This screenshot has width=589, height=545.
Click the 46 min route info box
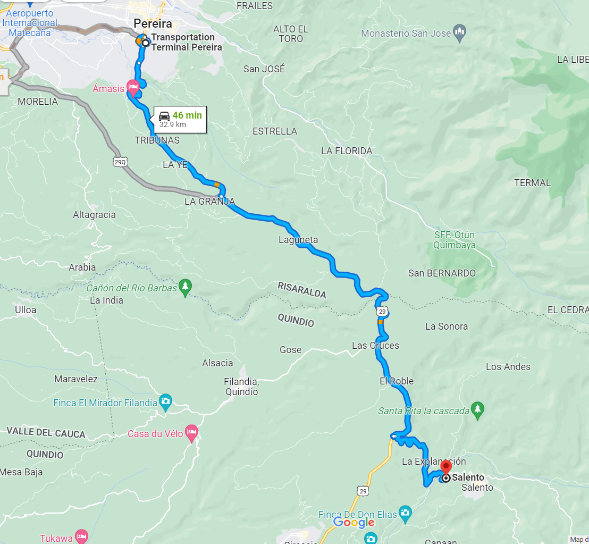(180, 120)
